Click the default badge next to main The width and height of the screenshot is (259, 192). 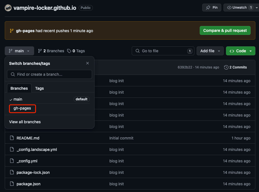pos(81,99)
